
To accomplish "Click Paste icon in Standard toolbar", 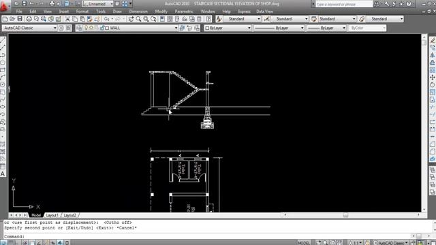I will pyautogui.click(x=82, y=19).
